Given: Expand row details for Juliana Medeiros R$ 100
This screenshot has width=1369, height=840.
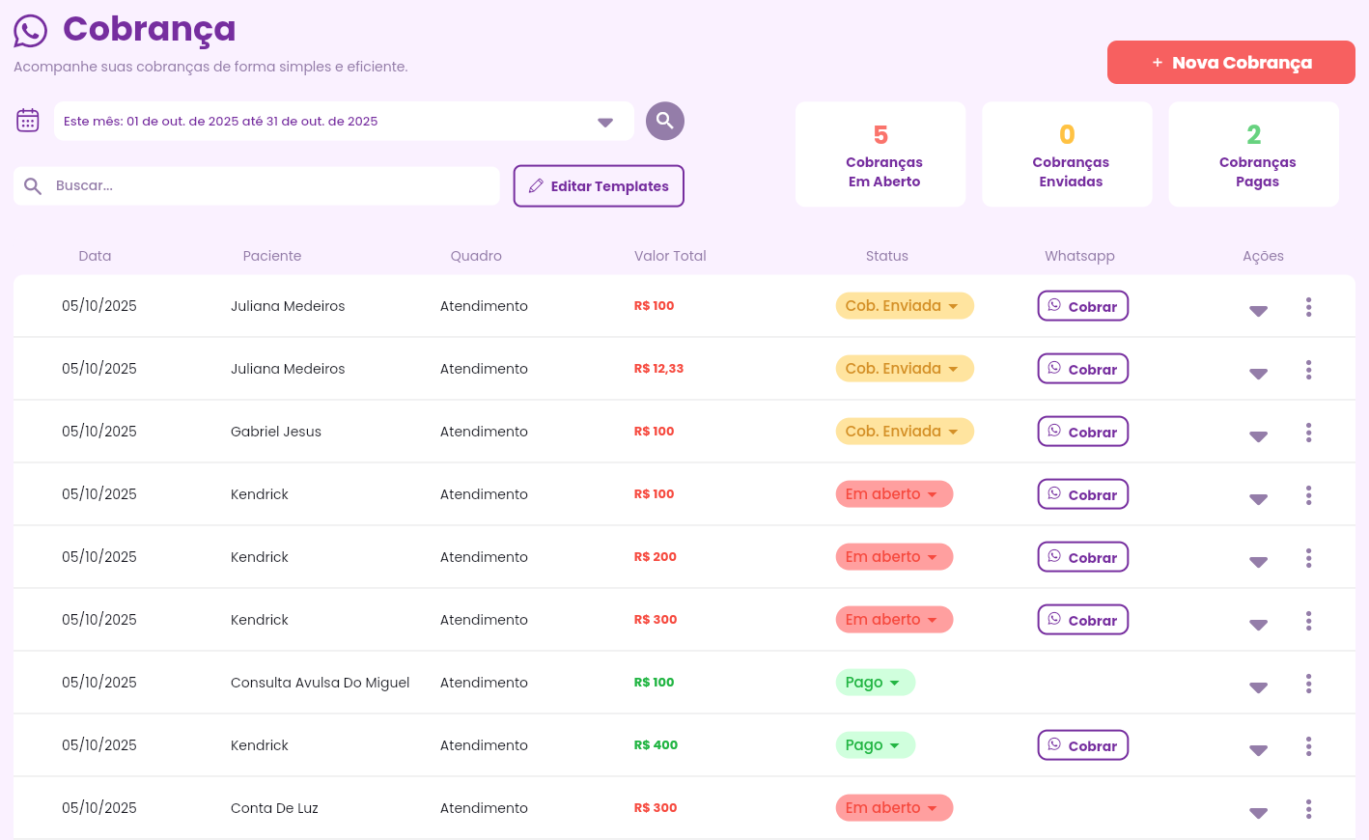Looking at the screenshot, I should tap(1258, 311).
